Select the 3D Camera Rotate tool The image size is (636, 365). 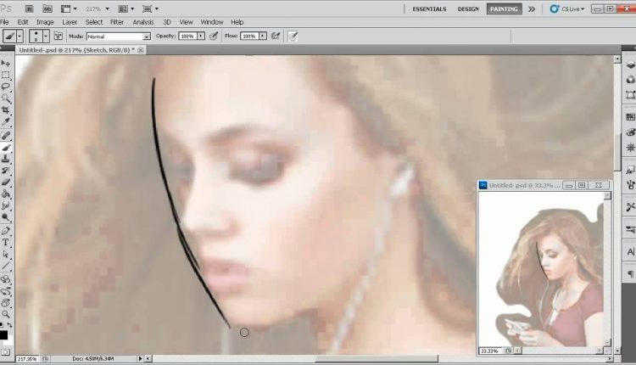tap(6, 291)
